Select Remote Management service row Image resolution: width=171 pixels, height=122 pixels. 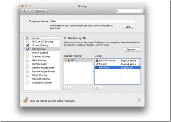[x=42, y=68]
